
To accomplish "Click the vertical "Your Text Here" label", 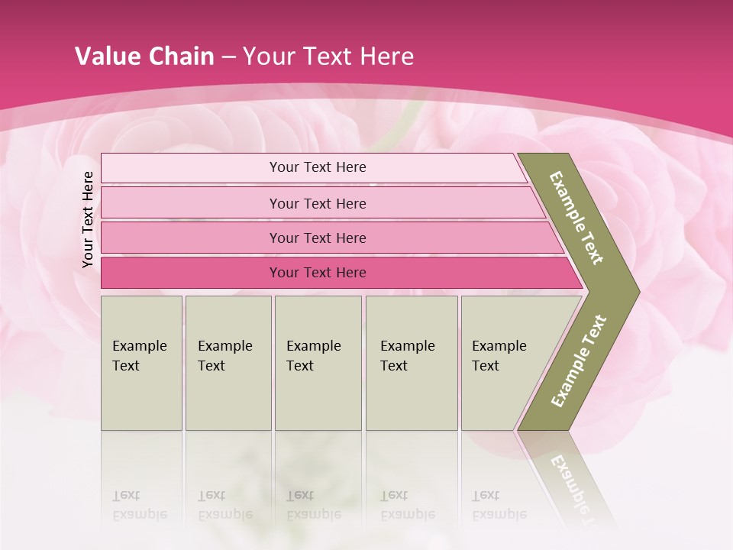I will point(88,220).
